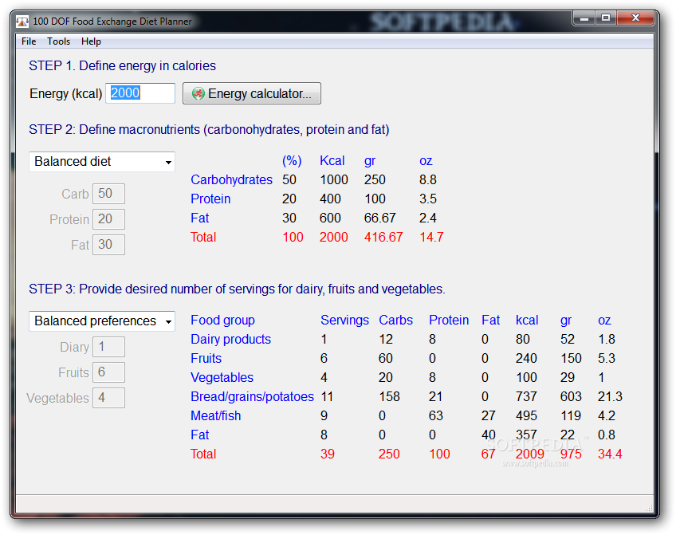This screenshot has height=535, width=676.
Task: Click the Food group column header
Action: pyautogui.click(x=222, y=321)
